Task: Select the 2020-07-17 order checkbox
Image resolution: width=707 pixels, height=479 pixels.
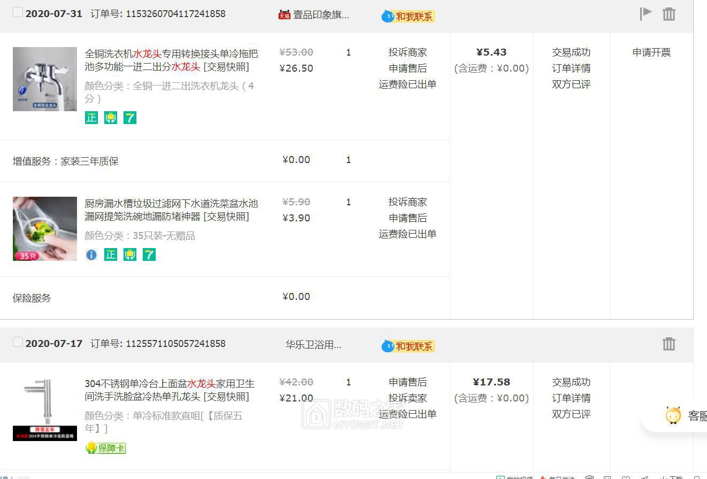Action: pyautogui.click(x=18, y=342)
